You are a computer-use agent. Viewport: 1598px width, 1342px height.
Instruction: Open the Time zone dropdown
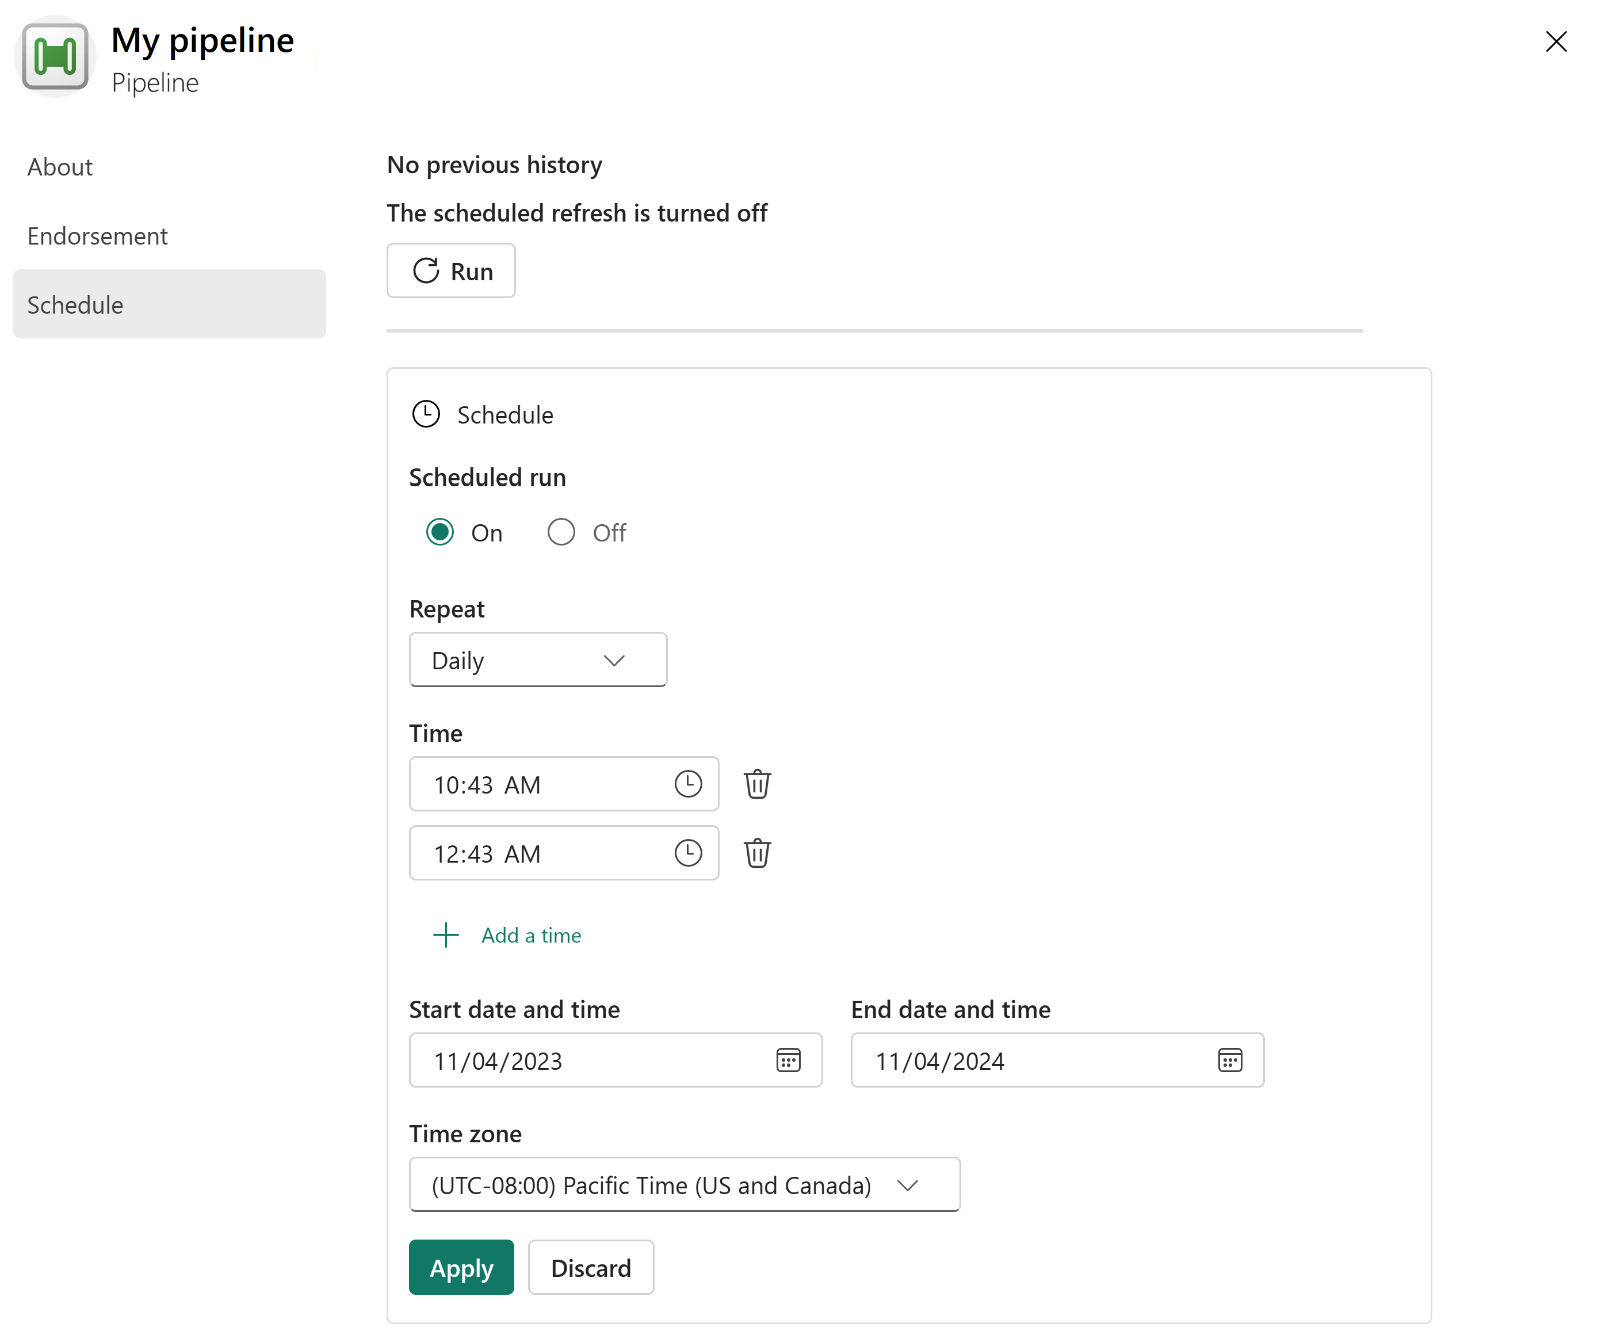tap(685, 1185)
